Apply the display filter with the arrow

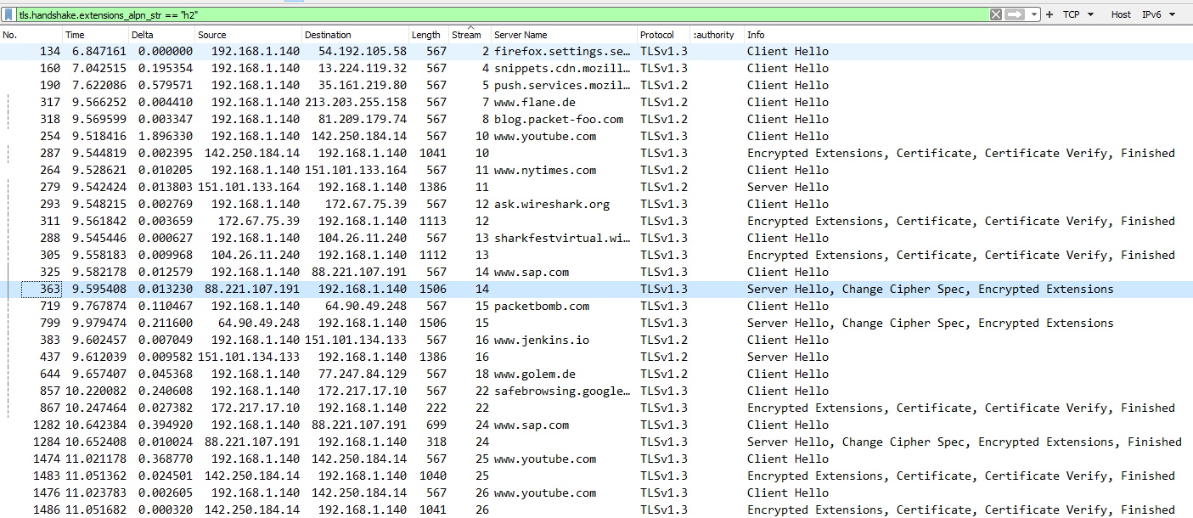tap(1015, 14)
